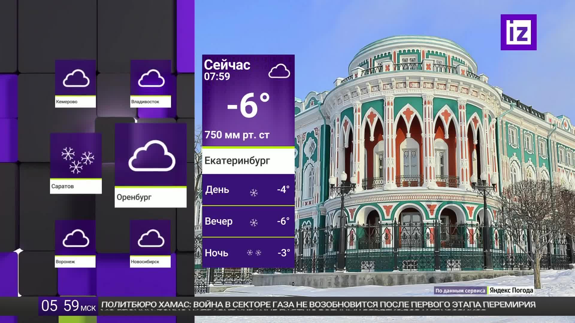Click the Сейчас heading

point(227,65)
